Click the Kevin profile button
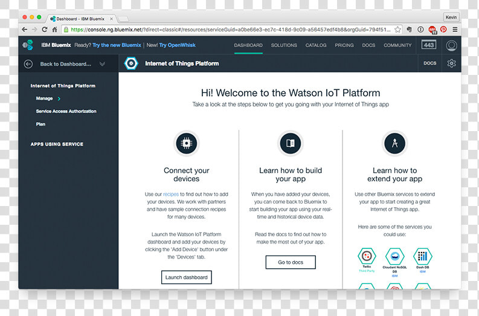 (451, 17)
